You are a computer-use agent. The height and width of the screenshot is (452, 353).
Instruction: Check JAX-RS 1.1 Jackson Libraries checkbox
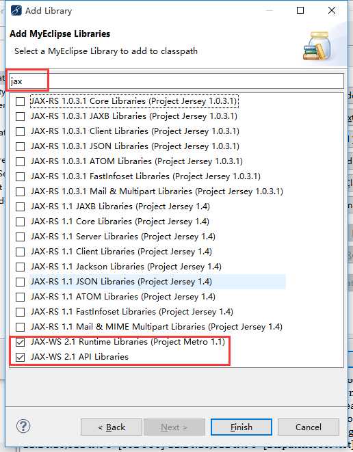(x=21, y=267)
